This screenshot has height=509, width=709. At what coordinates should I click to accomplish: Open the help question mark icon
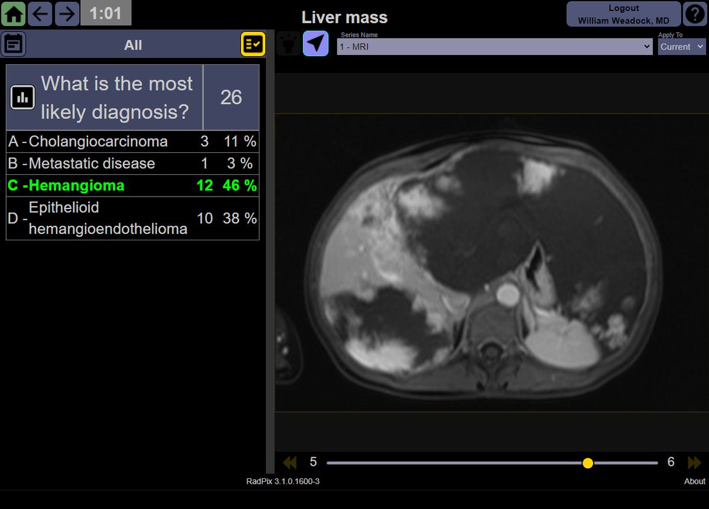695,14
